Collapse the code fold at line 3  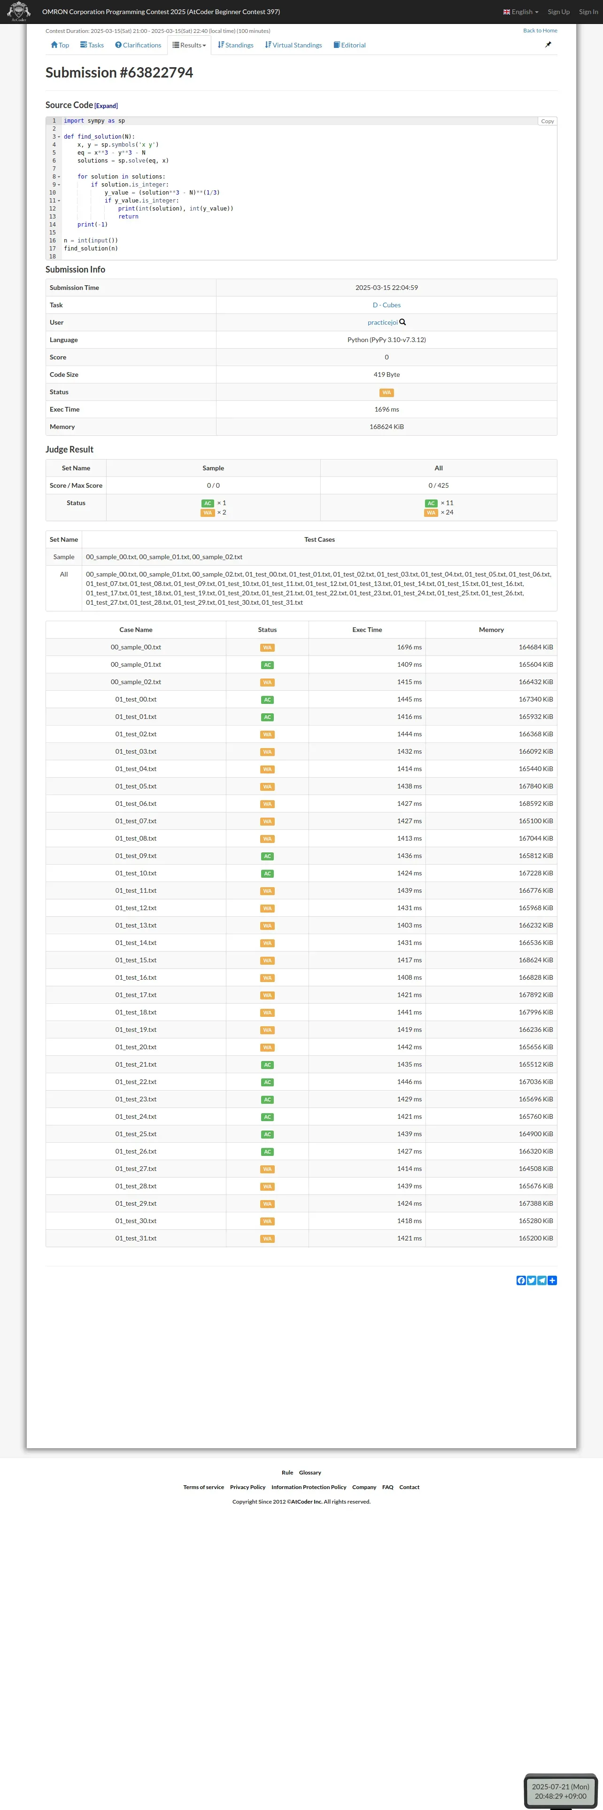tap(59, 137)
